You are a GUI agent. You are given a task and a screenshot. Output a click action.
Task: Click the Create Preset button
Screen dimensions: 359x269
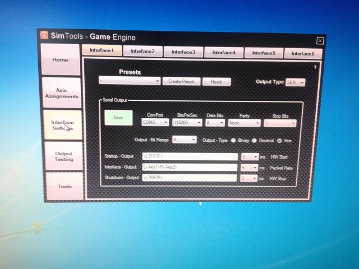(181, 81)
